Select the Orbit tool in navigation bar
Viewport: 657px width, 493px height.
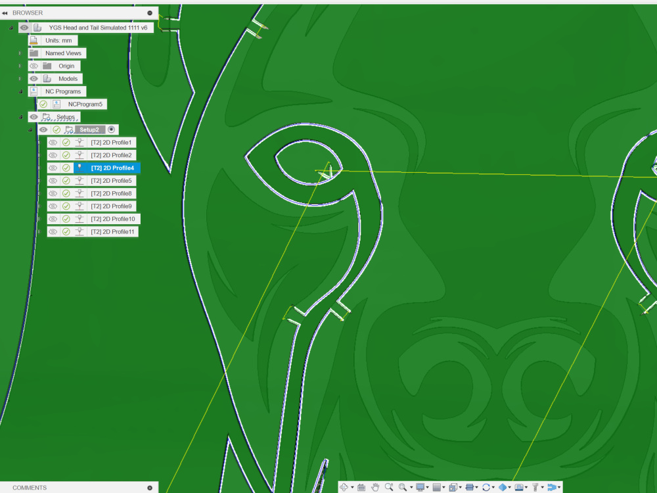(344, 487)
